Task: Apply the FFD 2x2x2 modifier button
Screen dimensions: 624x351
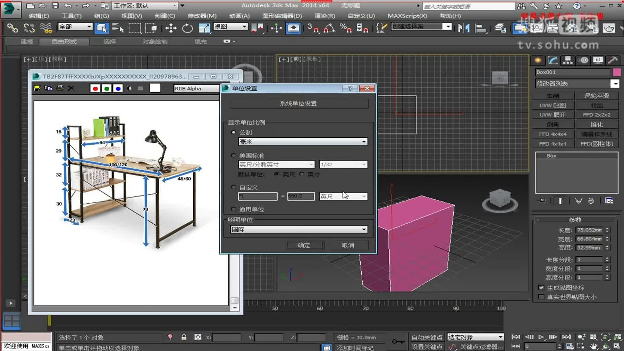Action: click(x=597, y=115)
